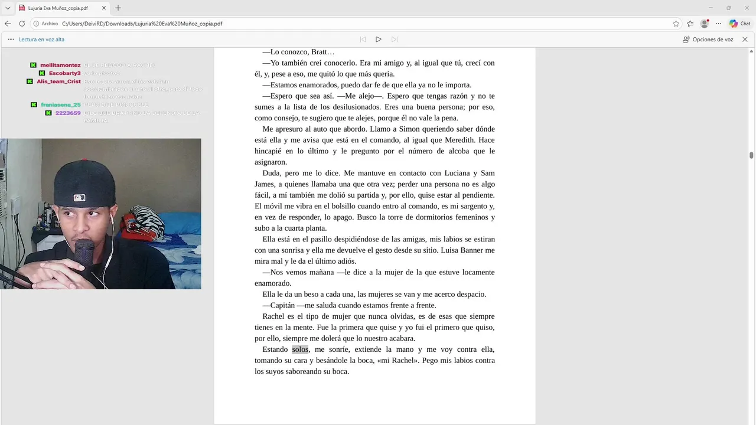
Task: Open a new browser tab
Action: (118, 8)
